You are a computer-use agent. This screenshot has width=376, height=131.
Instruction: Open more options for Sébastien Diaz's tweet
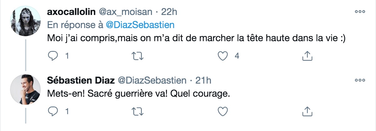point(360,80)
